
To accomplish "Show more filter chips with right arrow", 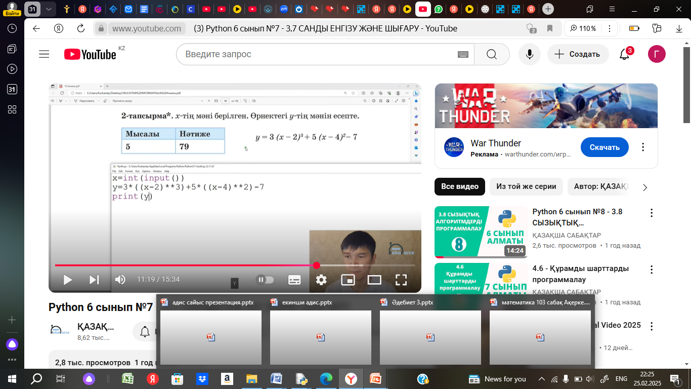I will 645,187.
